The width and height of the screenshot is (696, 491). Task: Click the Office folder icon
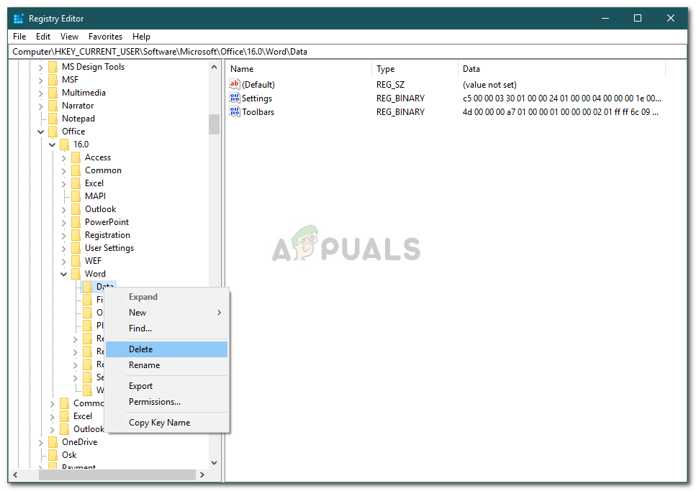[53, 132]
